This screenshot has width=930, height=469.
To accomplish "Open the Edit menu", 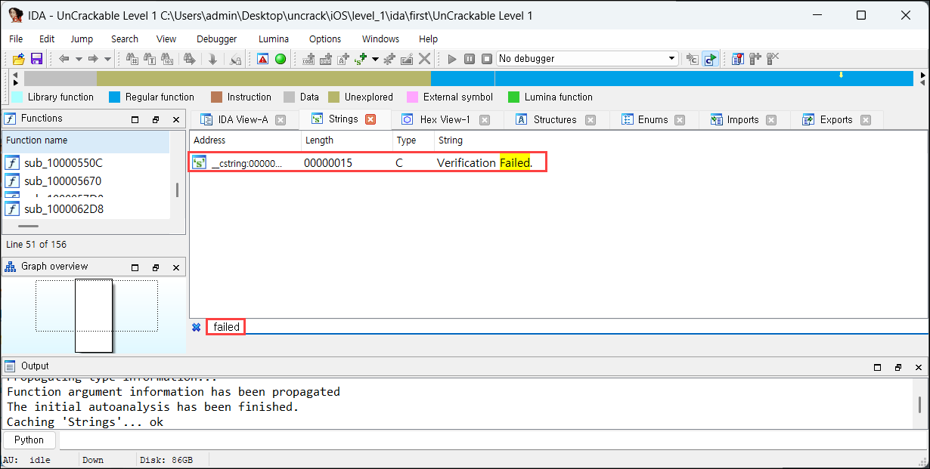I will (x=47, y=39).
